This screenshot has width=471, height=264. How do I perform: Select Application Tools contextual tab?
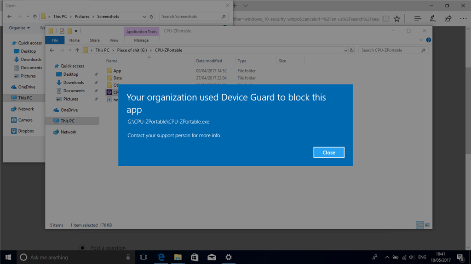[x=142, y=32]
